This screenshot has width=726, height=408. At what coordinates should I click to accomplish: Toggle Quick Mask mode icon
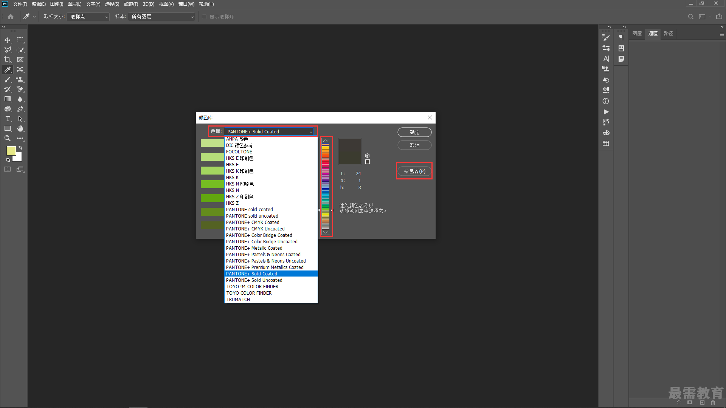pyautogui.click(x=8, y=169)
